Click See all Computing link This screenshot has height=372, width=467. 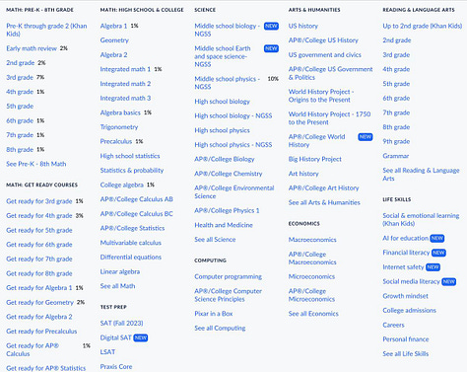[220, 328]
